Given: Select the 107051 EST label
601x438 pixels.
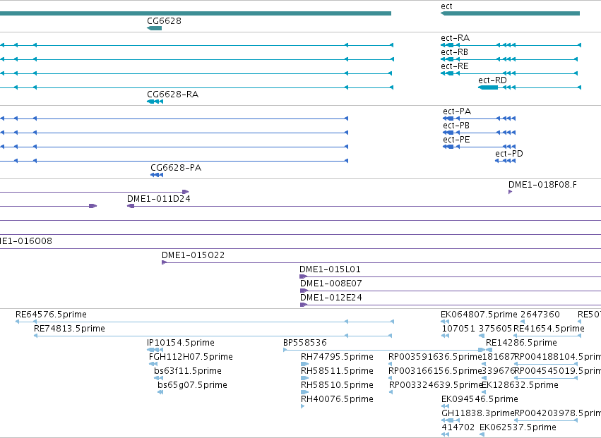Looking at the screenshot, I should (x=458, y=329).
